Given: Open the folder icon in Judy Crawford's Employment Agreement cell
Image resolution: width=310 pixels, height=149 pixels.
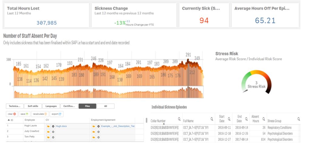Looking at the screenshot, I should pos(94,132).
